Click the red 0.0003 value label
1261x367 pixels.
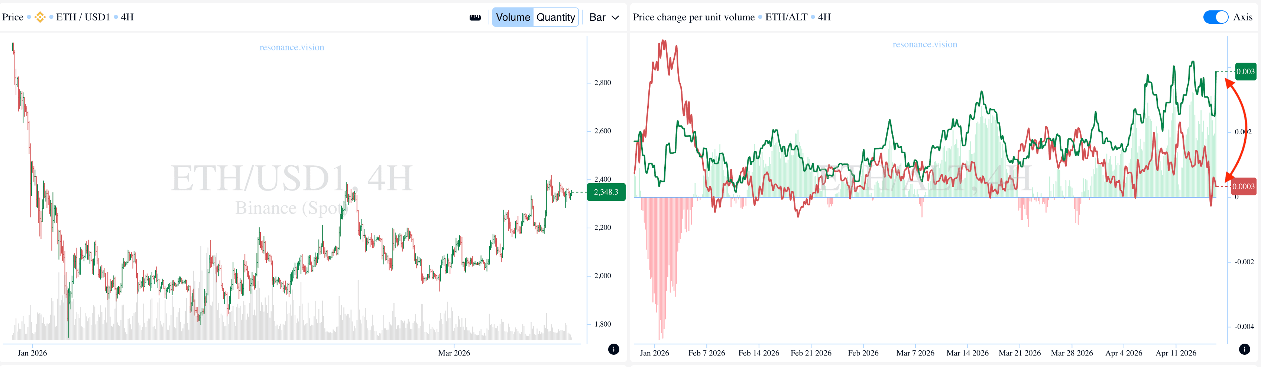pos(1243,186)
